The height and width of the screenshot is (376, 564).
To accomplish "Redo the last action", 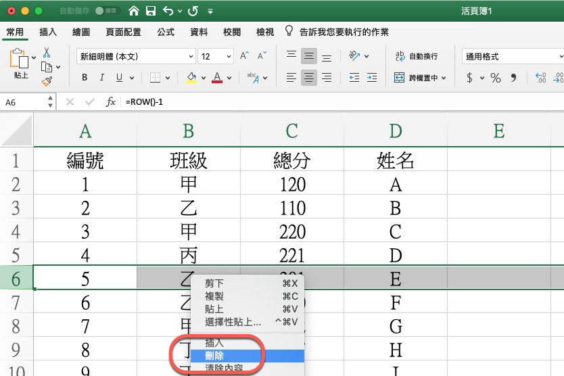I will 193,11.
